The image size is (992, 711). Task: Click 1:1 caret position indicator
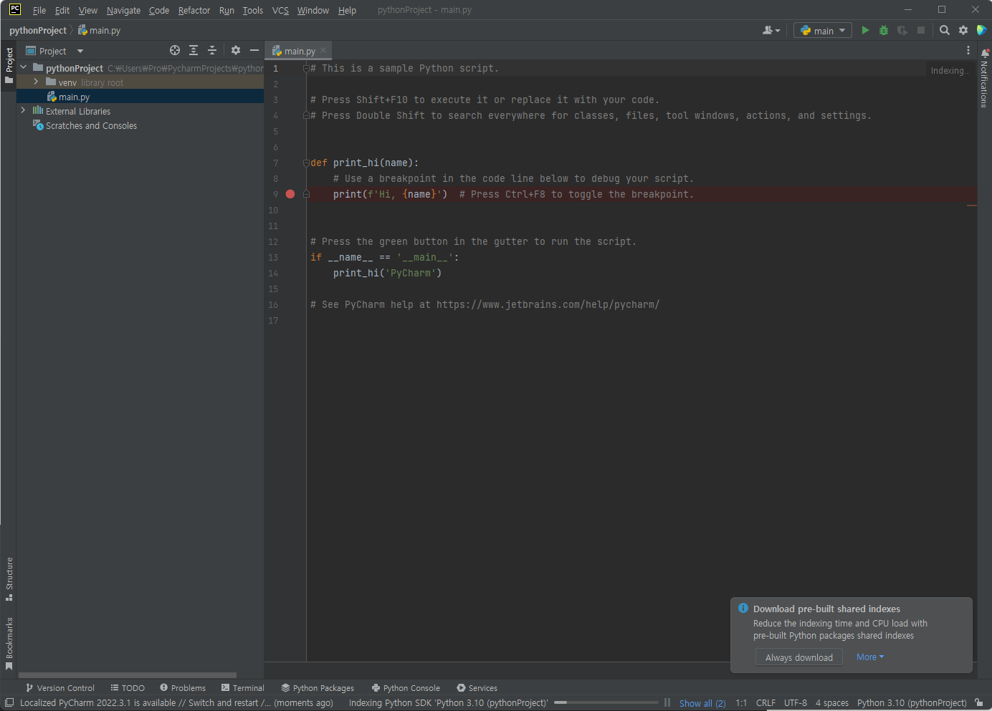pos(741,702)
